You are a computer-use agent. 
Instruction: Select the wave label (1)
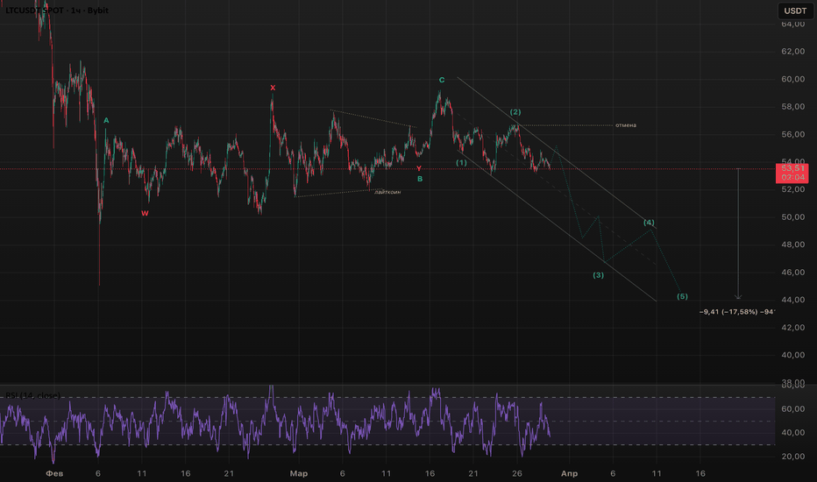pyautogui.click(x=462, y=163)
